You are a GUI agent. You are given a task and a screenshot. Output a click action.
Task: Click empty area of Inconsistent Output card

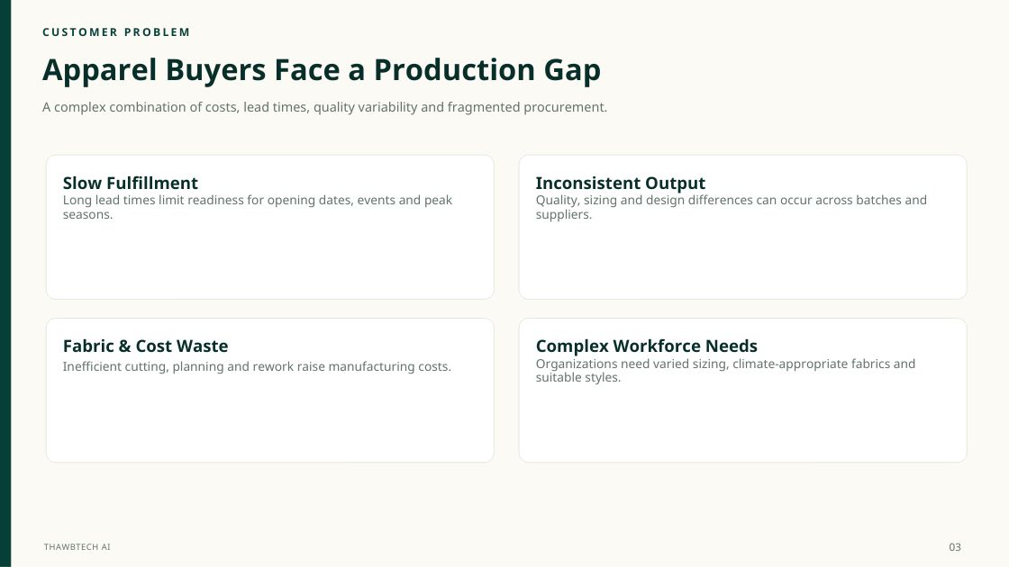[x=742, y=260]
